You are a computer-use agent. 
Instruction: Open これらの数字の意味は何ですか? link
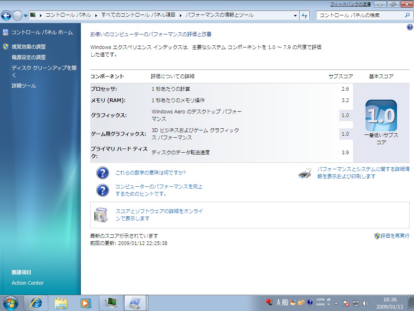click(150, 173)
